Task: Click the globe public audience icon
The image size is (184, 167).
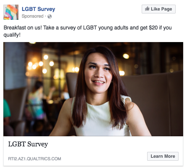Action: click(x=49, y=16)
